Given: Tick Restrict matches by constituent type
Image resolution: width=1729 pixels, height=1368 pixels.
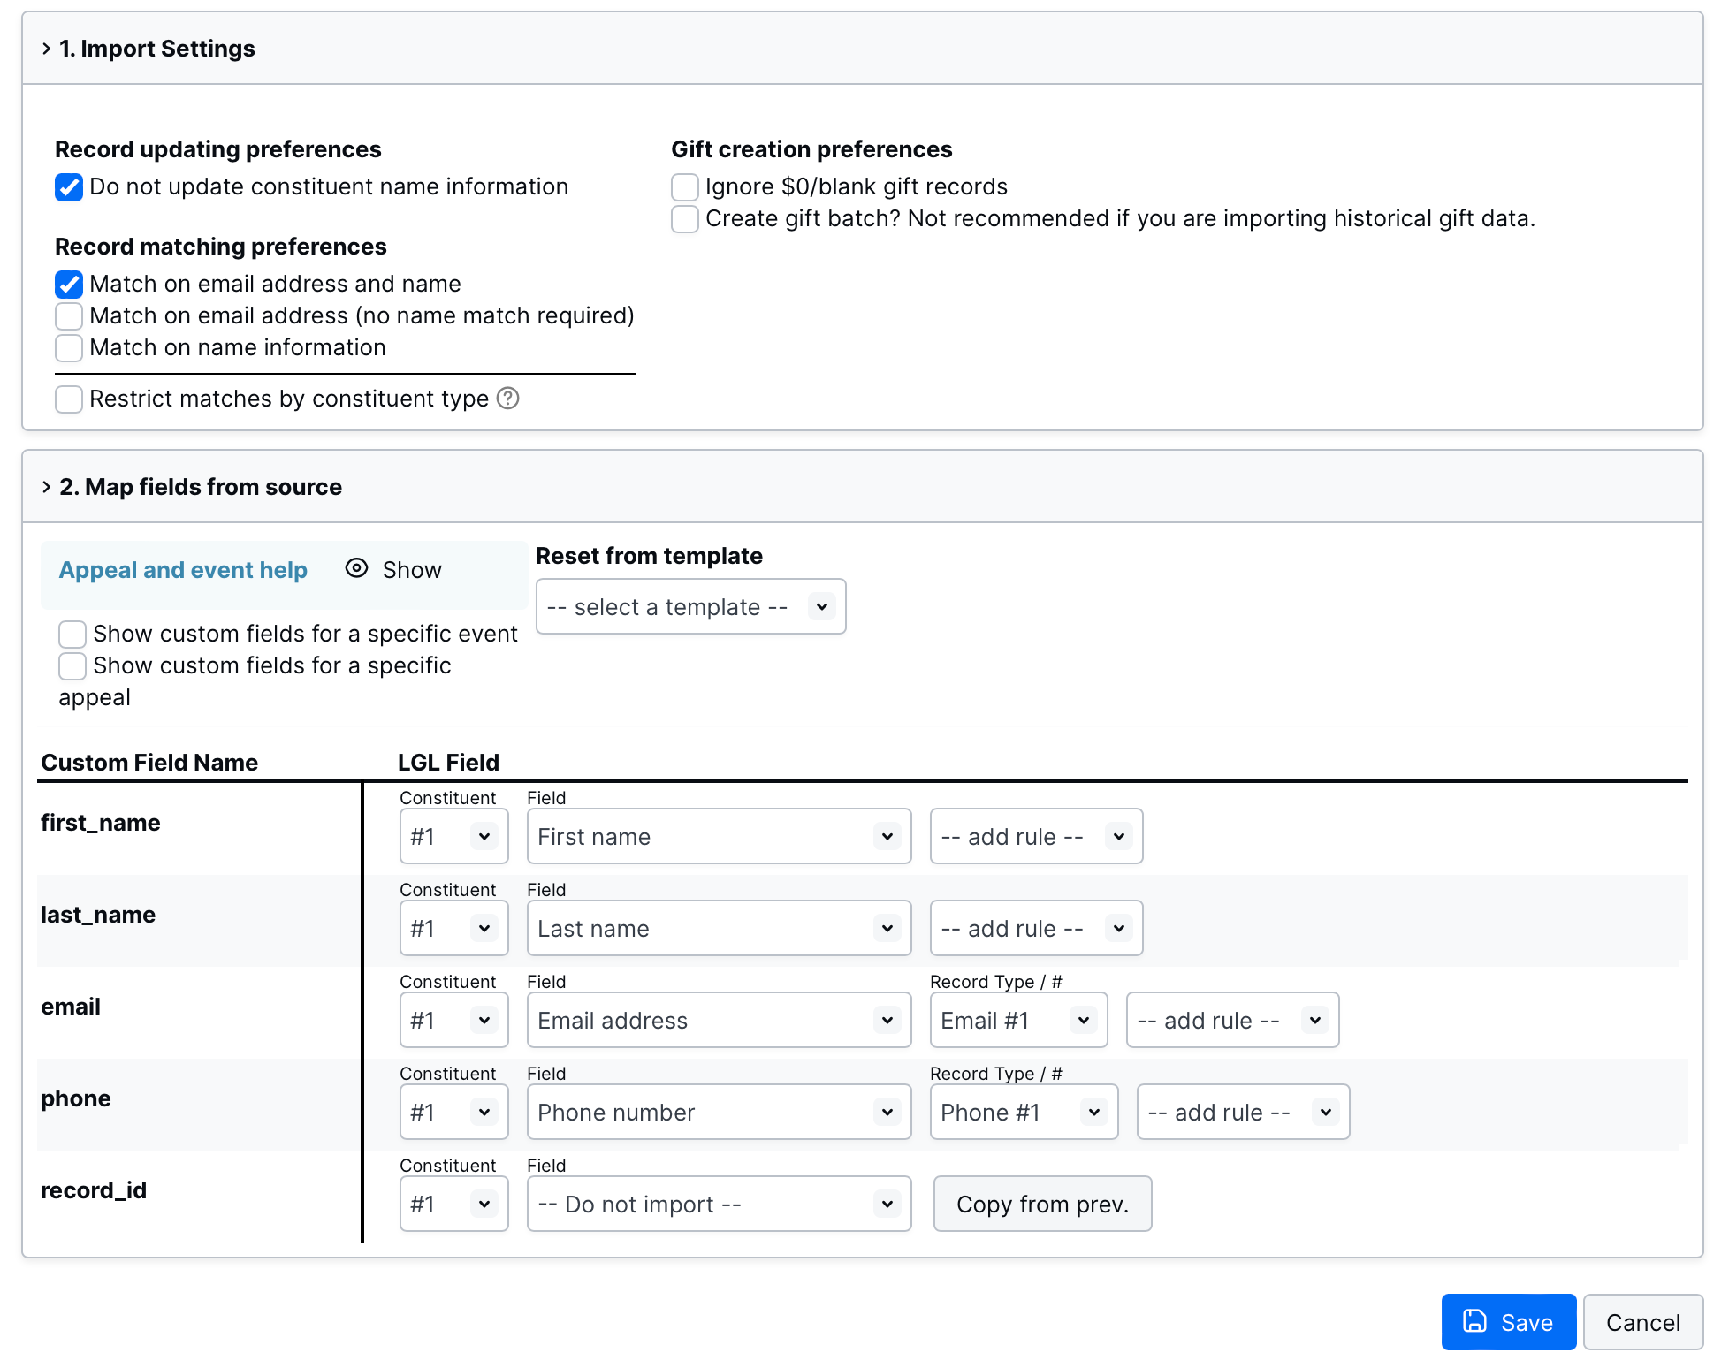Looking at the screenshot, I should tap(69, 399).
